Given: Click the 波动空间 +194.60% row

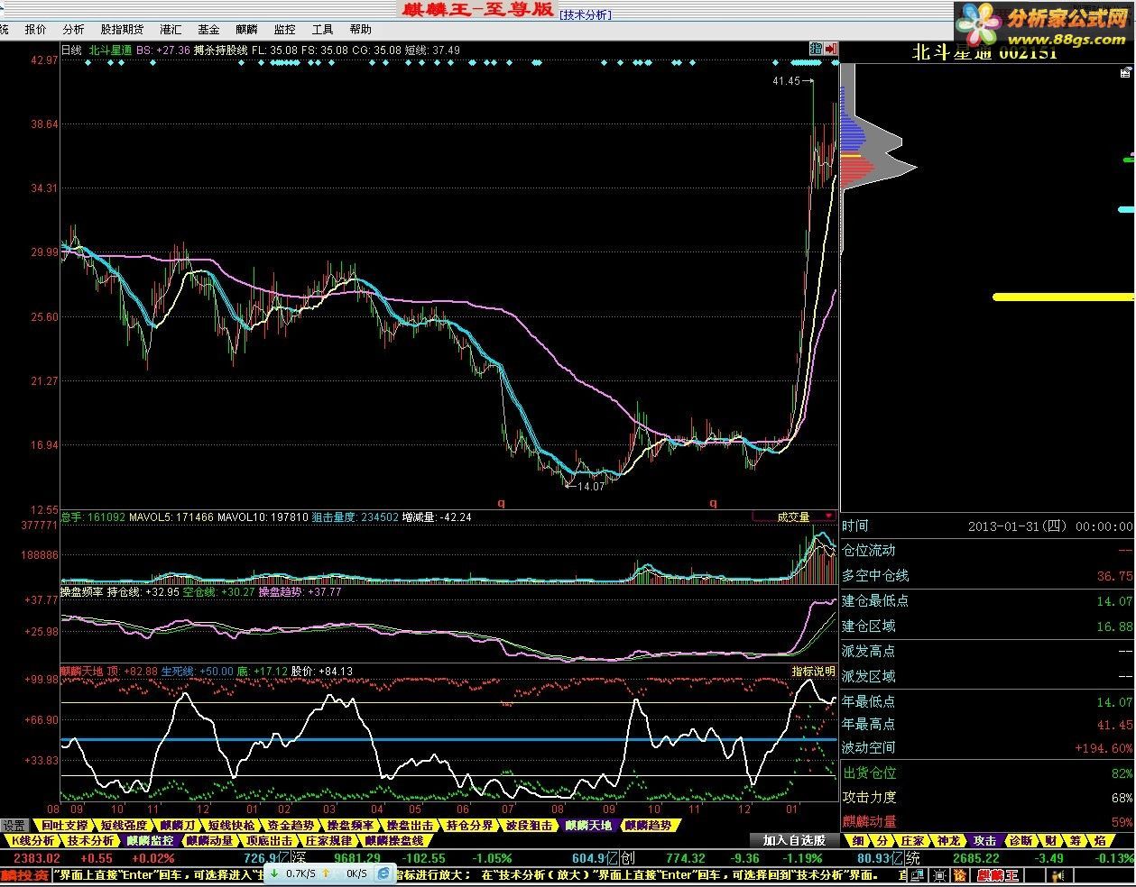Looking at the screenshot, I should click(987, 747).
